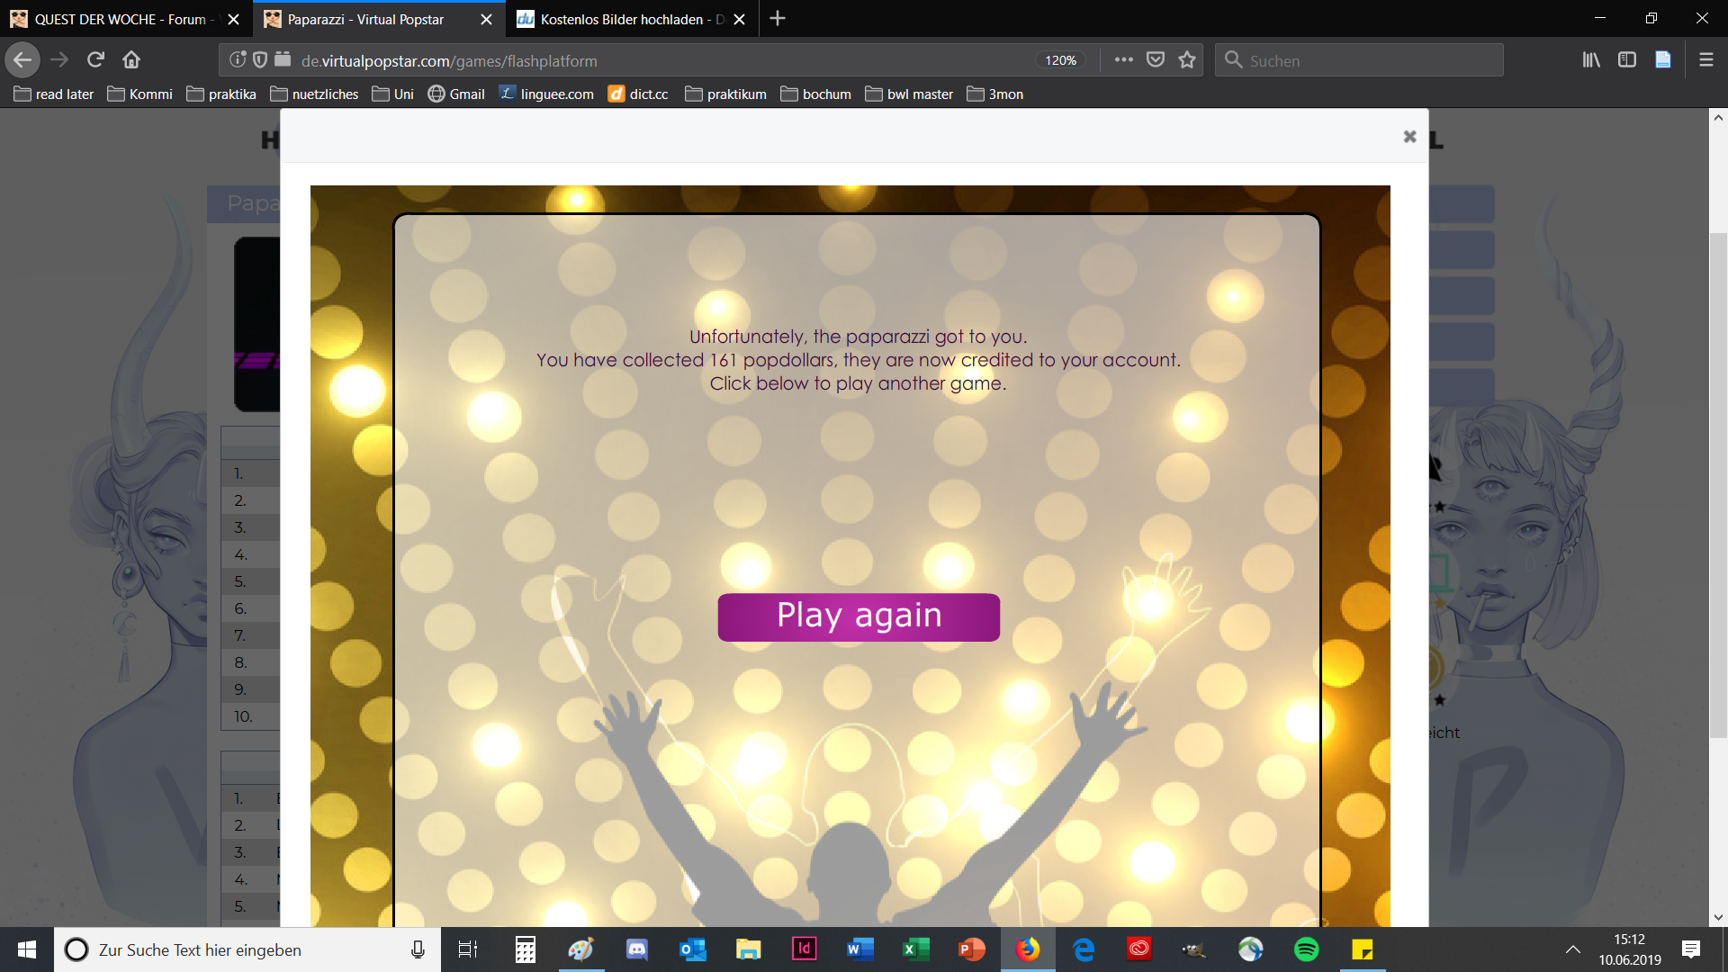Go to Firefox home page
The image size is (1728, 972).
point(131,60)
